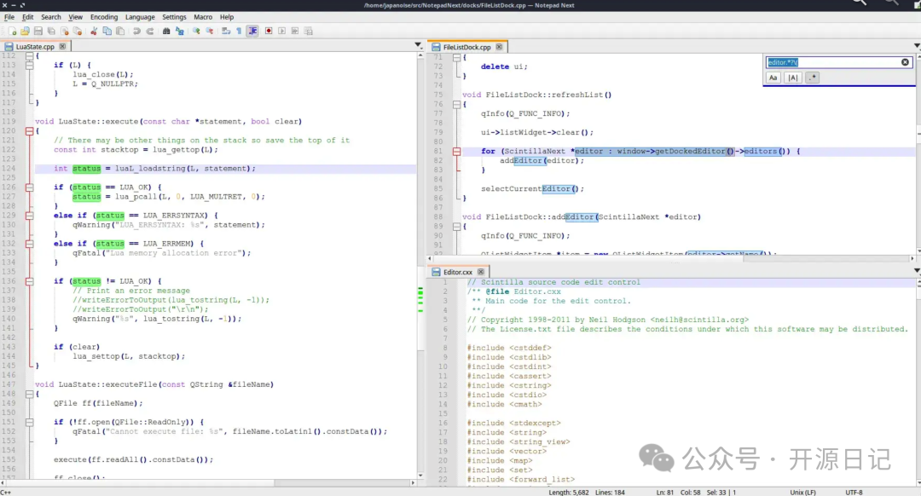This screenshot has height=496, width=921.
Task: Clear the quick find search text
Action: coord(905,62)
